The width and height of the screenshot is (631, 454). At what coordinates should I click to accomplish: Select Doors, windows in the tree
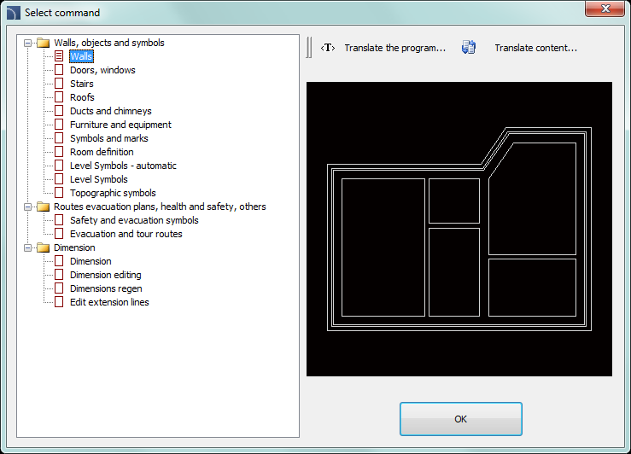pos(102,70)
